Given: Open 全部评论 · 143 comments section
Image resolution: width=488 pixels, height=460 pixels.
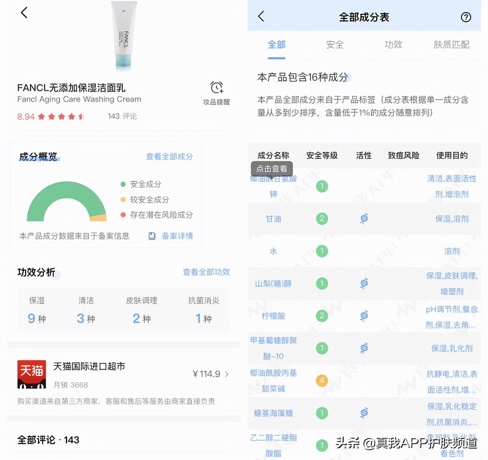Looking at the screenshot, I should point(48,440).
